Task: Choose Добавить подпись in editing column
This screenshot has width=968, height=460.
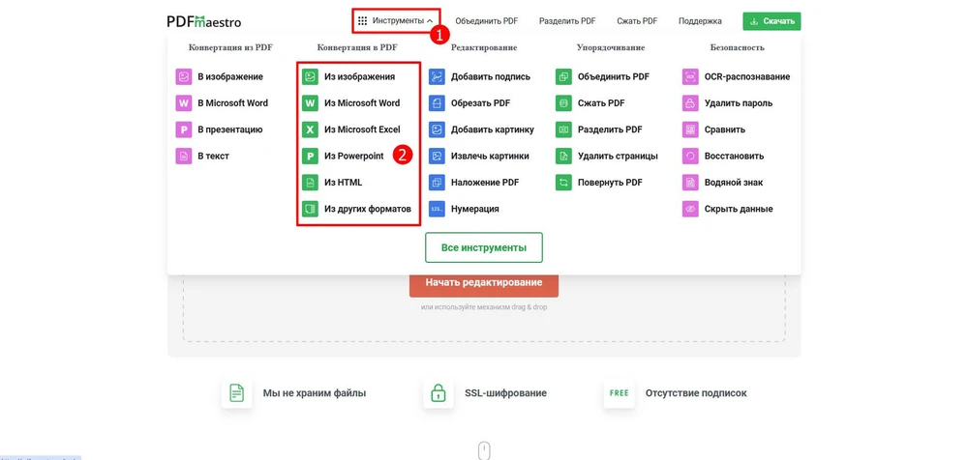Action: (x=490, y=76)
